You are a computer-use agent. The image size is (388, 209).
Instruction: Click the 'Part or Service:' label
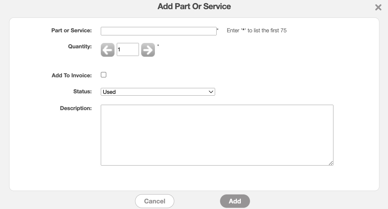point(71,31)
